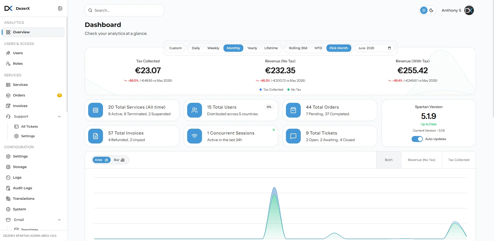Image resolution: width=494 pixels, height=241 pixels.
Task: Collapse the Email section chevron
Action: click(59, 220)
